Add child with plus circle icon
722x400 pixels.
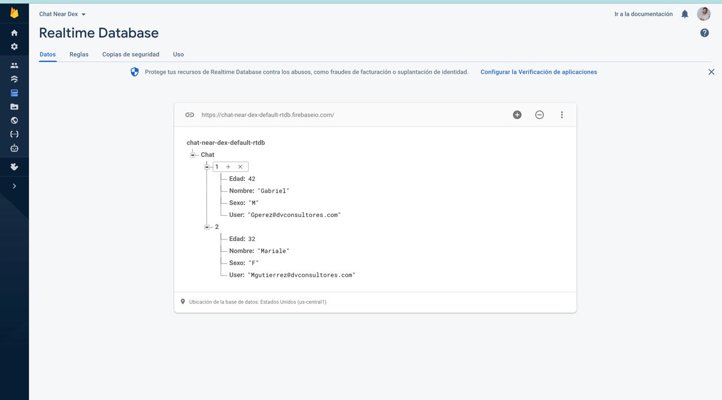[517, 115]
